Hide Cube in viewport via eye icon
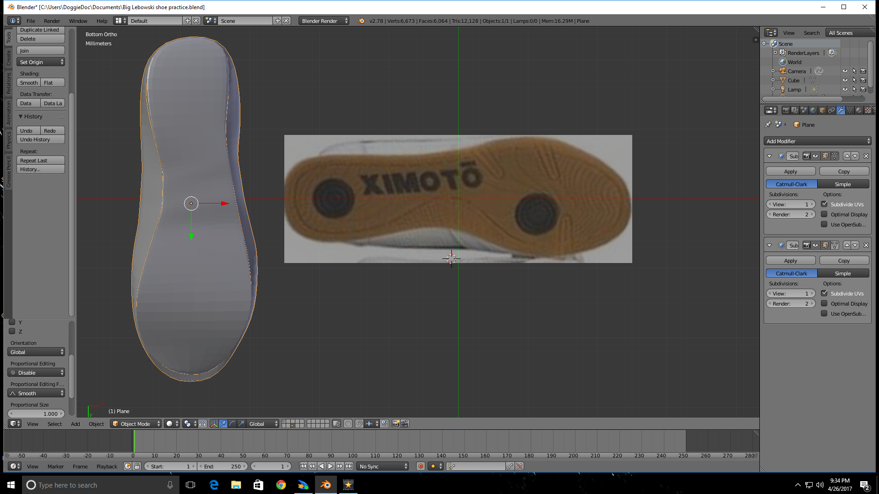The height and width of the screenshot is (494, 879). click(x=845, y=80)
